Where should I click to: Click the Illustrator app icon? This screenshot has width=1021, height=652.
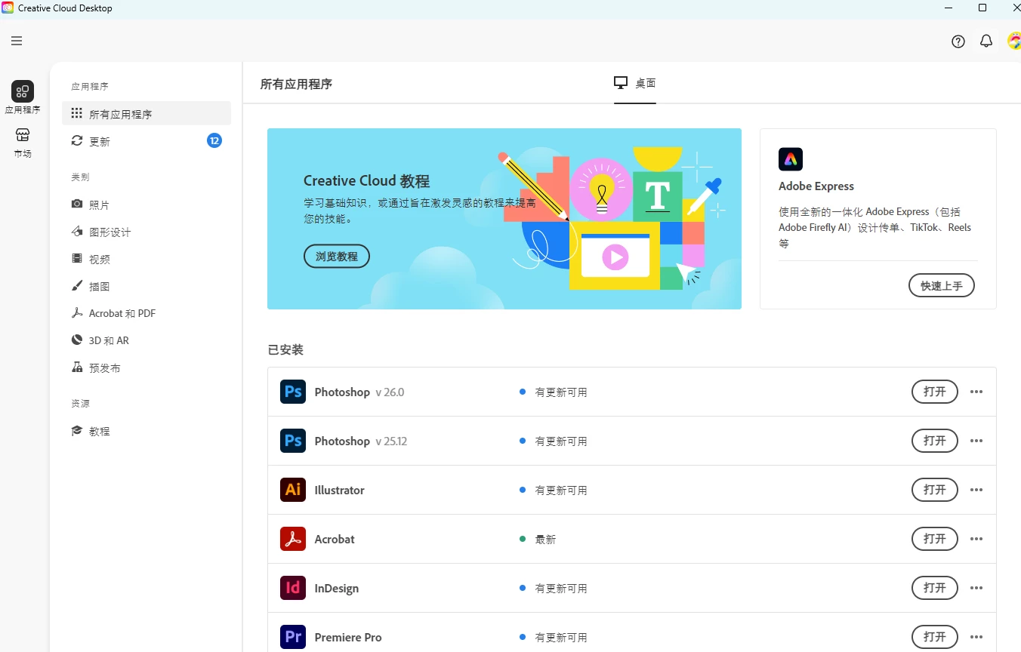293,490
